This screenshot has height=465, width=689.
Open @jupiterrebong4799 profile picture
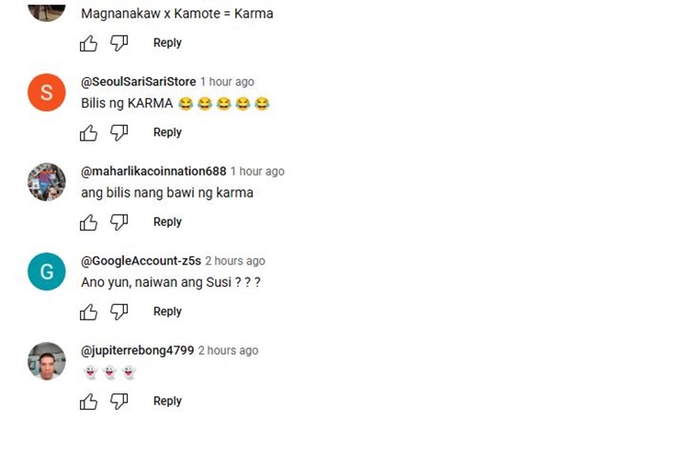tap(47, 361)
